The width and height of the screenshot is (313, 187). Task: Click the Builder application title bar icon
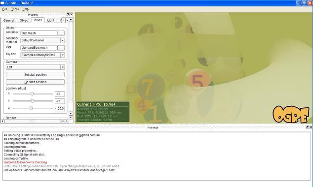[x=2, y=3]
